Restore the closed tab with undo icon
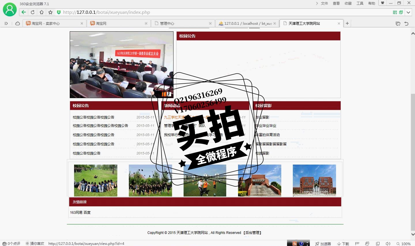The image size is (415, 246). point(406,24)
